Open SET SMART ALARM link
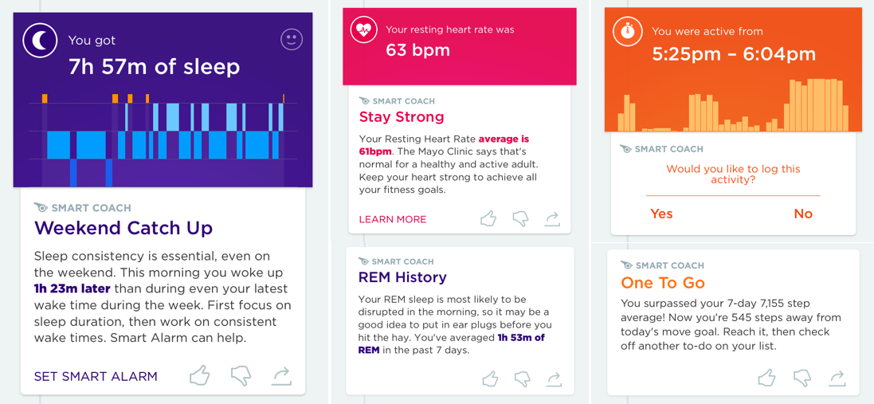 [x=96, y=376]
